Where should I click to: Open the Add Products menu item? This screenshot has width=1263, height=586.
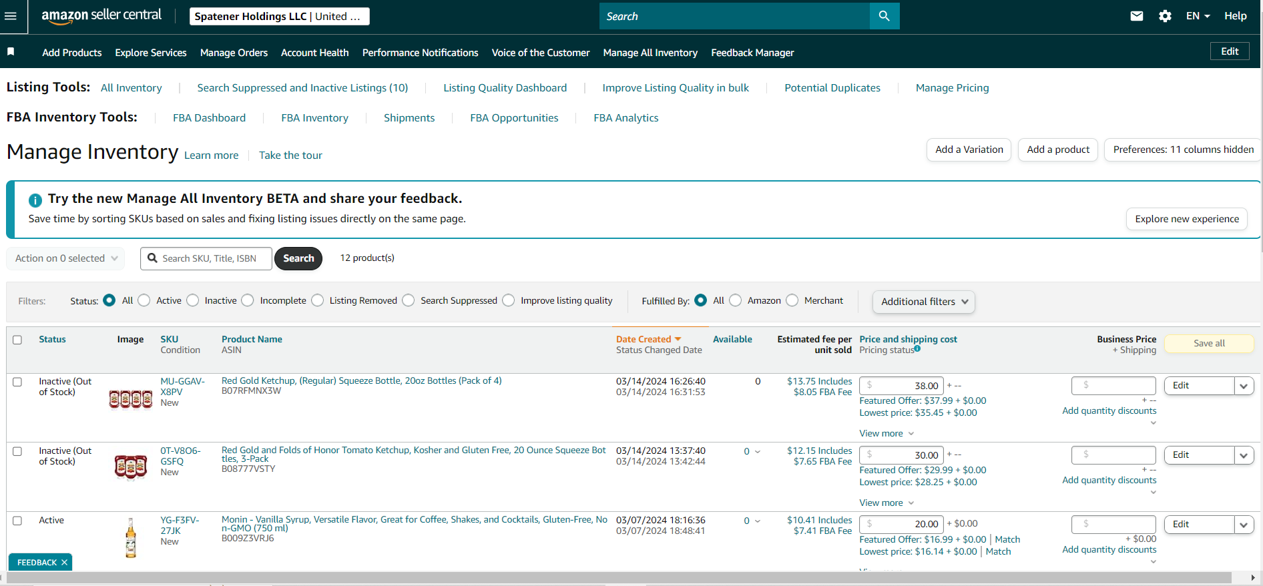pyautogui.click(x=72, y=53)
